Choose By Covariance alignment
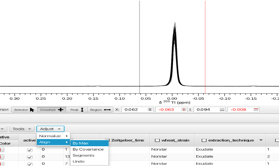 (90, 149)
